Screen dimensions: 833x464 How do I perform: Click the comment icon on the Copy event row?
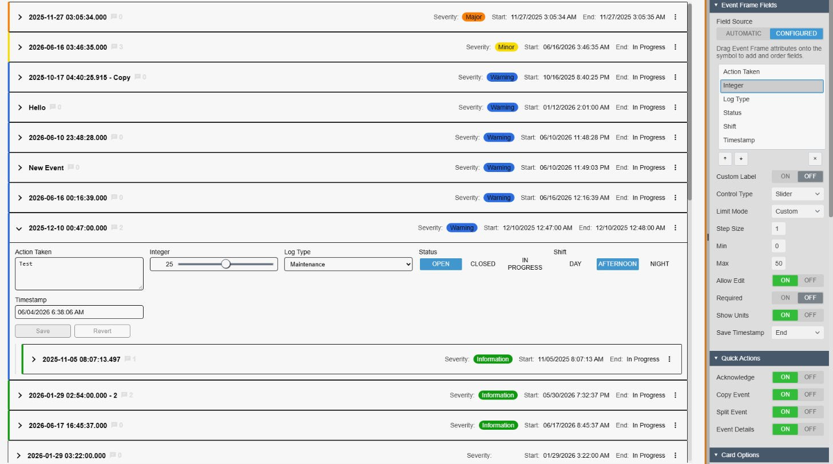click(137, 77)
